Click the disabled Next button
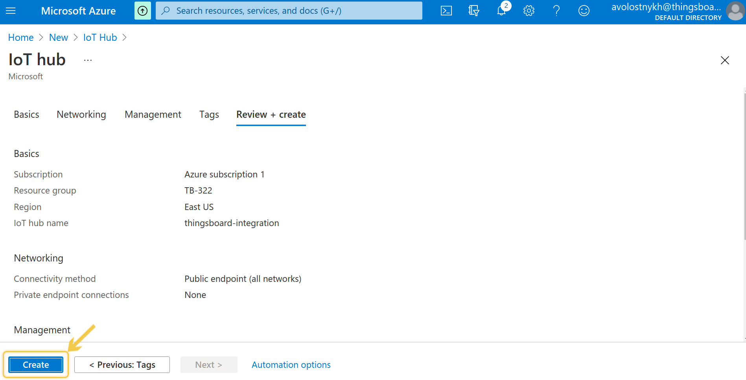746x380 pixels. (x=209, y=365)
